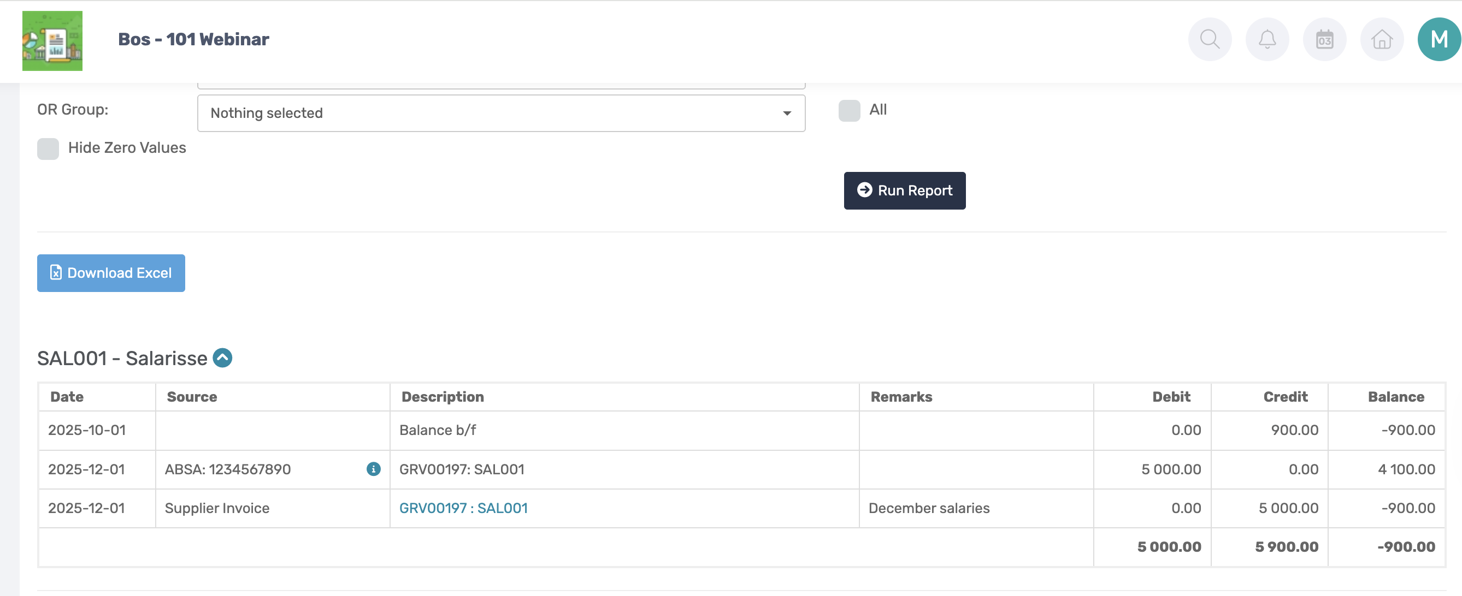This screenshot has width=1462, height=596.
Task: Click the OR Group dropdown caret arrow
Action: click(x=787, y=114)
